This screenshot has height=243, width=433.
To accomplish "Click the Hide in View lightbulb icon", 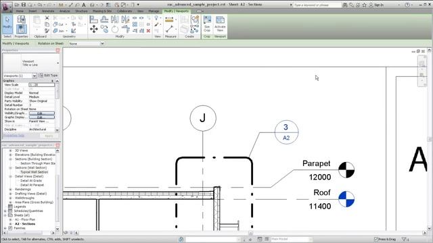I will (156, 18).
